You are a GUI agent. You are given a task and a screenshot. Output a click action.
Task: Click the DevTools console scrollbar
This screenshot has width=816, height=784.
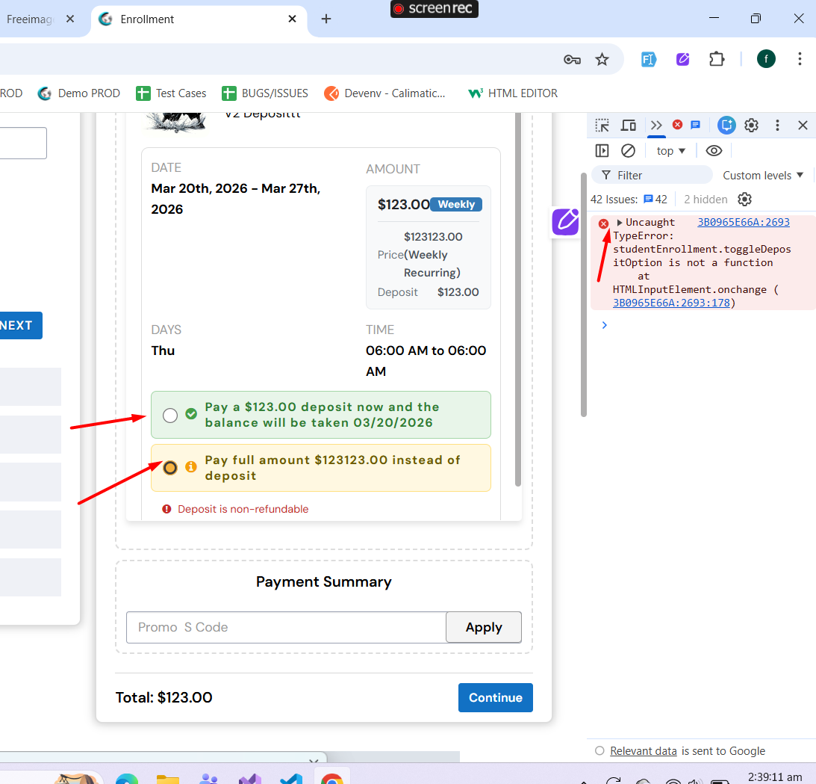pyautogui.click(x=584, y=294)
